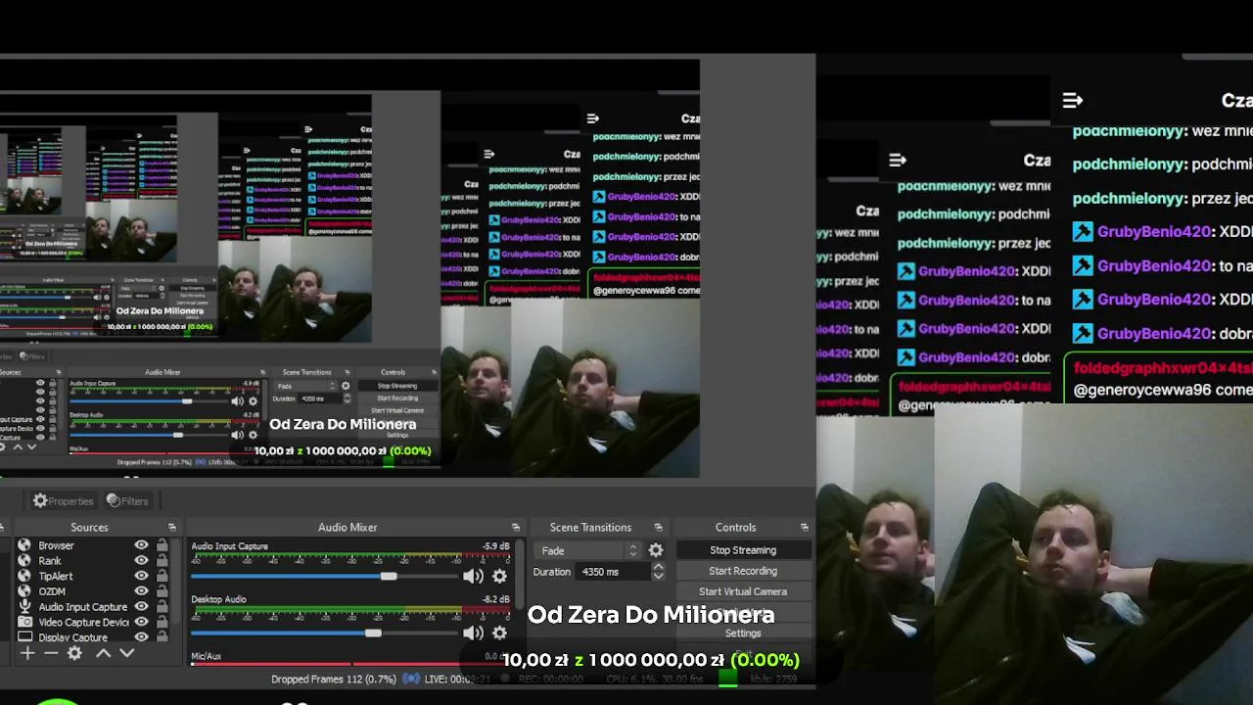Open the Fade transition properties gear
The image size is (1253, 705).
pyautogui.click(x=656, y=551)
